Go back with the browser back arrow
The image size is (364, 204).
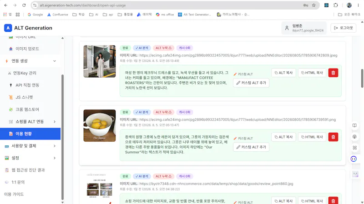pyautogui.click(x=6, y=5)
